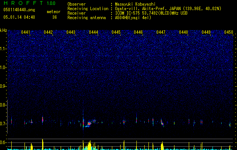237x150 pixels.
Task: Click the Ogata-vill. Akita-Pref. JAPAN location text
Action: (x=168, y=9)
